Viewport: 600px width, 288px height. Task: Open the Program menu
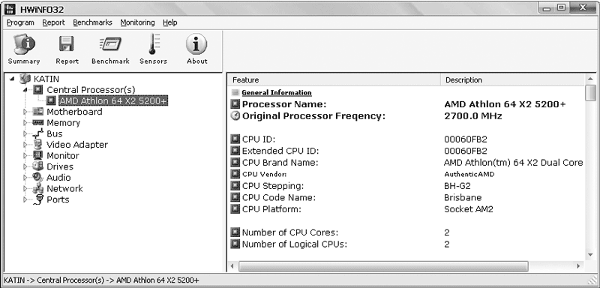[20, 22]
